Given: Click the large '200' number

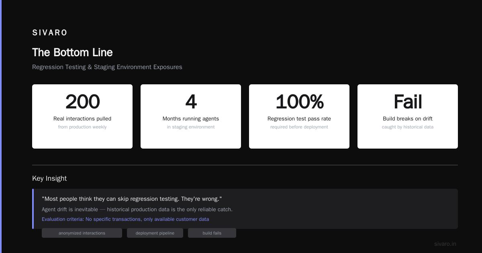Looking at the screenshot, I should [82, 102].
